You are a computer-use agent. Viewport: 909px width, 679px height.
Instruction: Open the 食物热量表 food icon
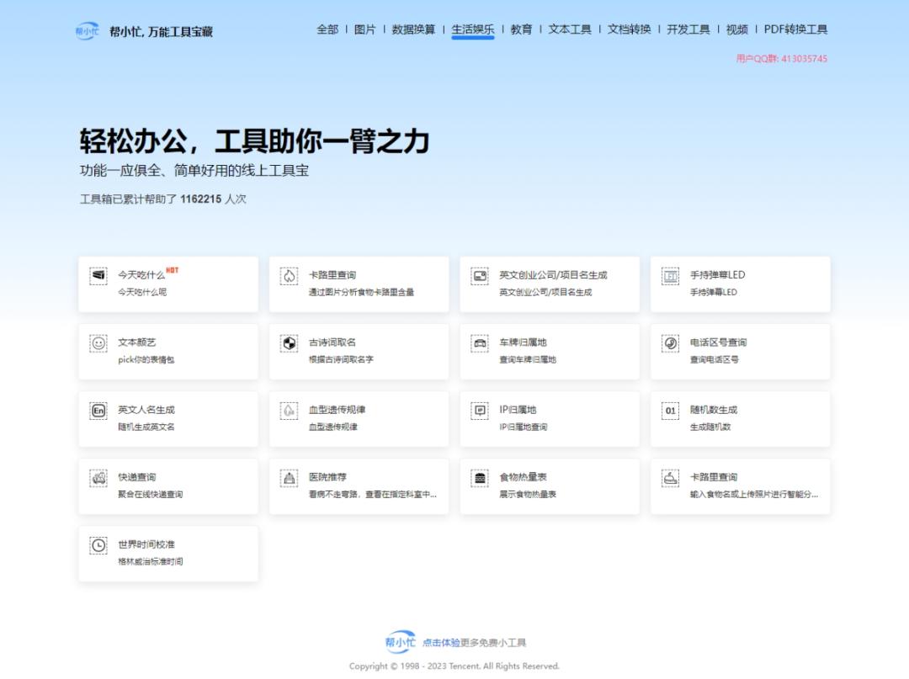(479, 477)
